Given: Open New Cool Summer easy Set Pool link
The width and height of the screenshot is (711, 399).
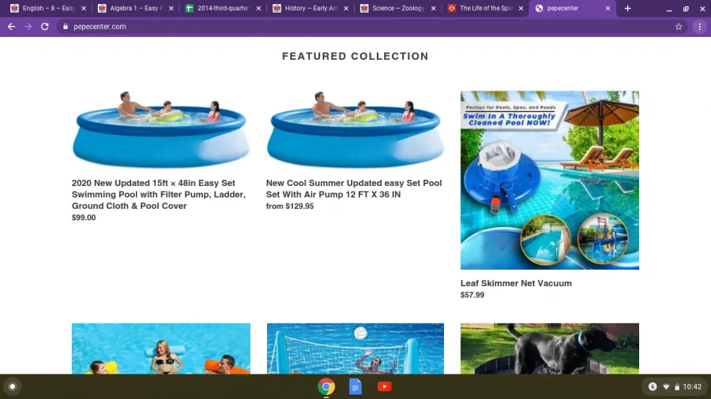Looking at the screenshot, I should tap(354, 188).
